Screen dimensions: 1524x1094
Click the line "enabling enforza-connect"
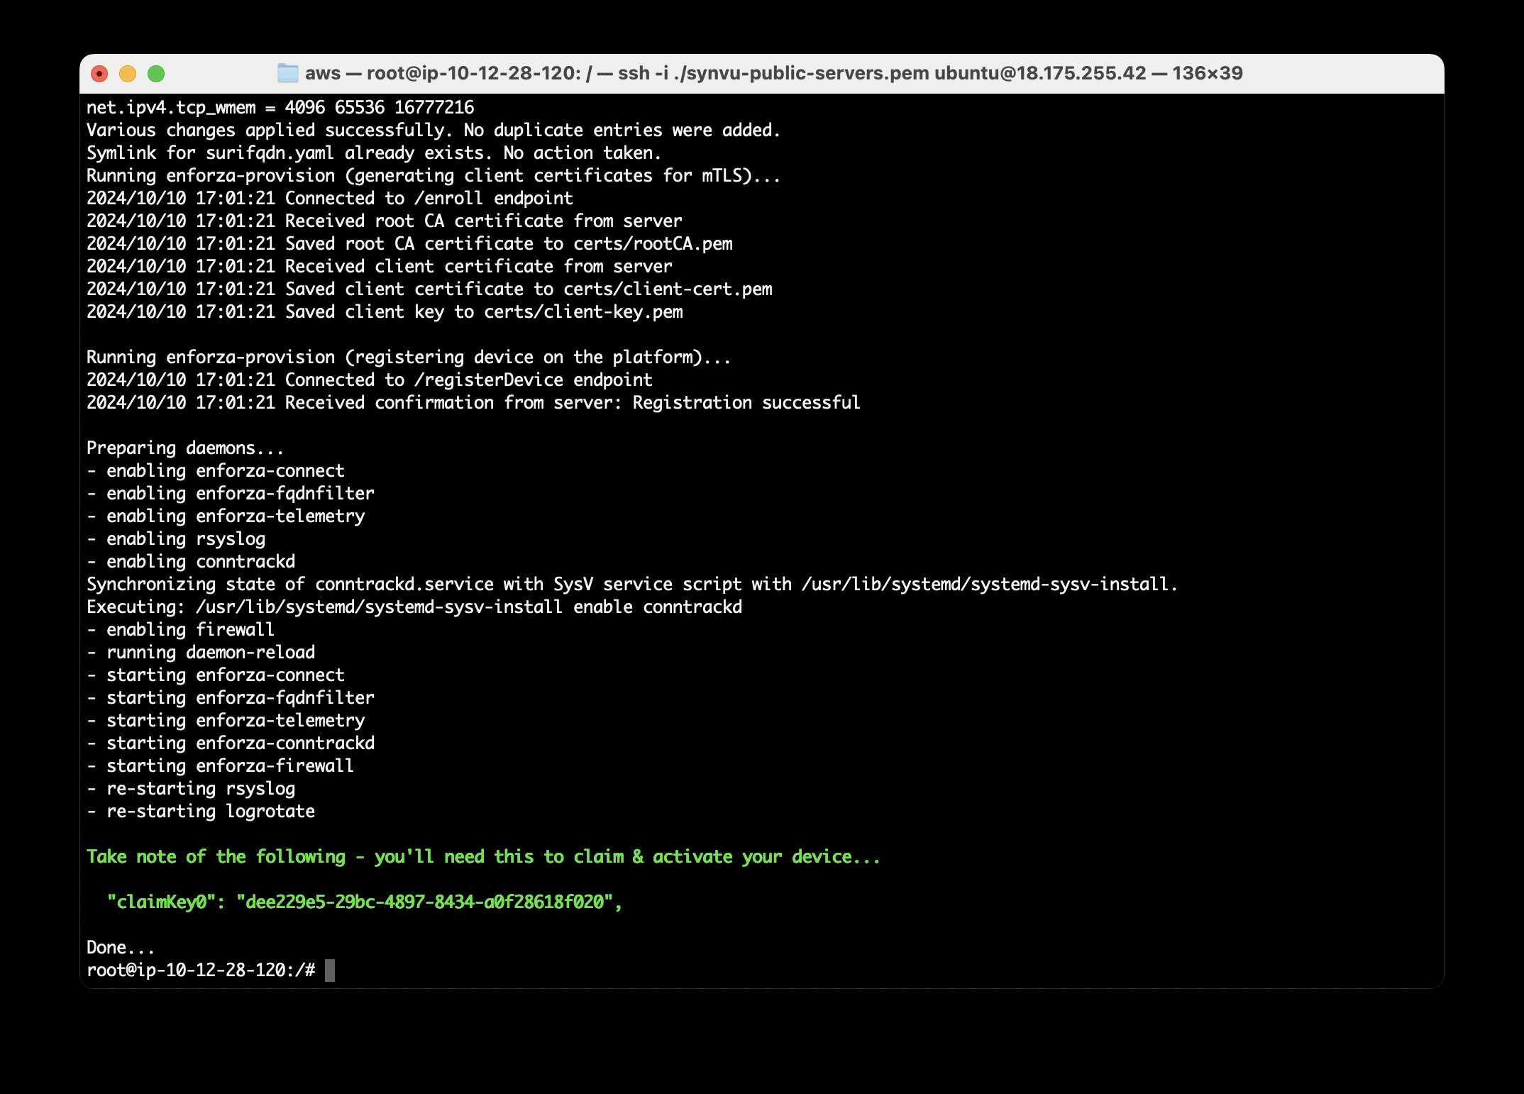tap(216, 471)
